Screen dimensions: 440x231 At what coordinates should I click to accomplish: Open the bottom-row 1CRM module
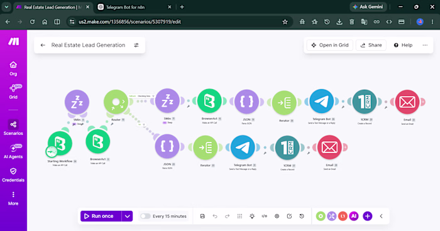[x=287, y=148]
